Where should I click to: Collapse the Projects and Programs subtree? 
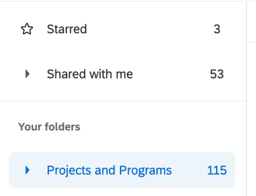coord(27,170)
